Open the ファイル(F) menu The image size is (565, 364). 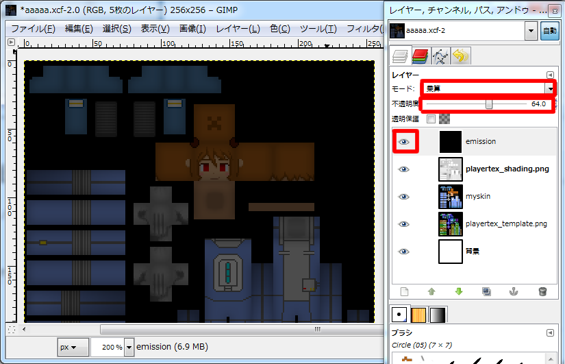pos(33,29)
